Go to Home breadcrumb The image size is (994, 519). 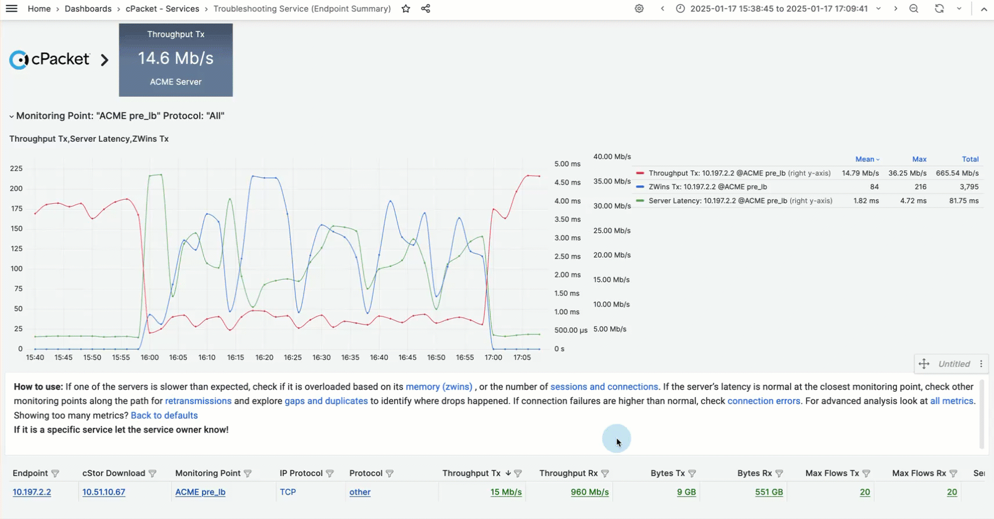39,9
